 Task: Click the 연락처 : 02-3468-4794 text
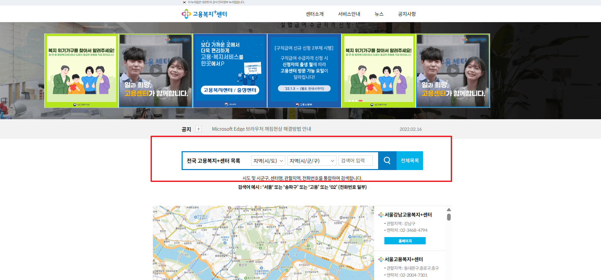point(407,230)
